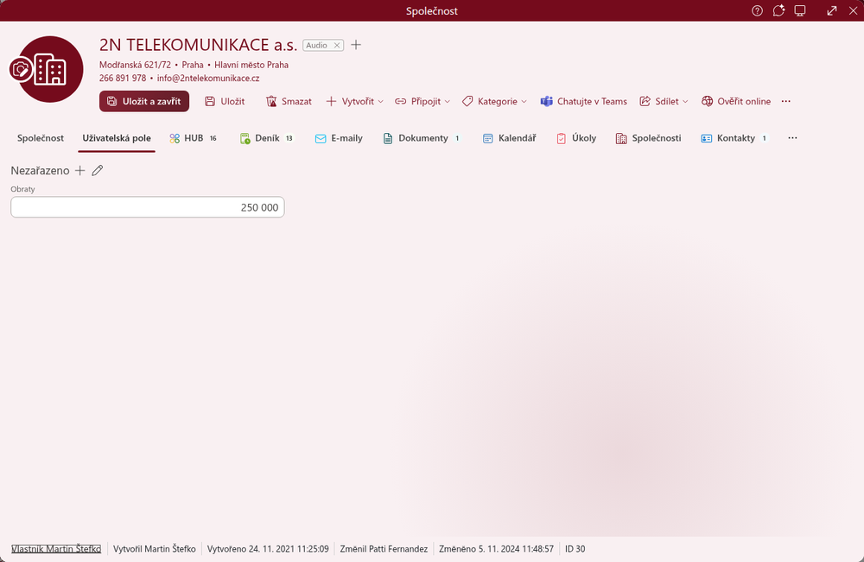Open the Společnosti tab
The image size is (864, 562).
click(648, 138)
